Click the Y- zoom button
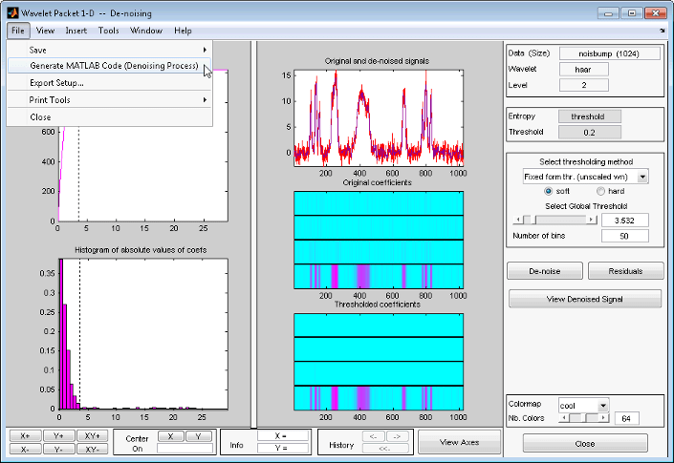 tap(59, 449)
